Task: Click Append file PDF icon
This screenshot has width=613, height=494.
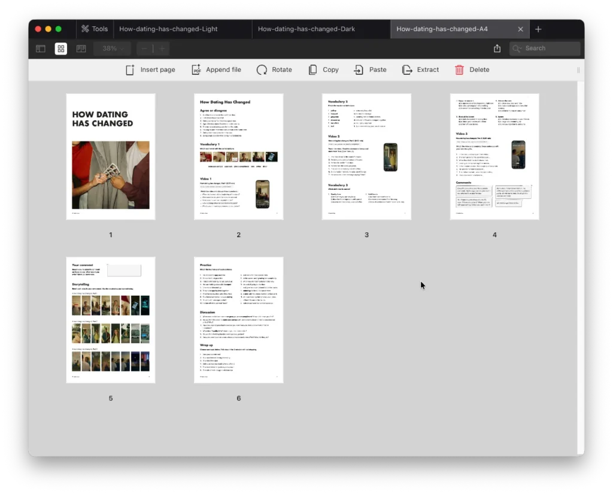Action: coord(196,69)
